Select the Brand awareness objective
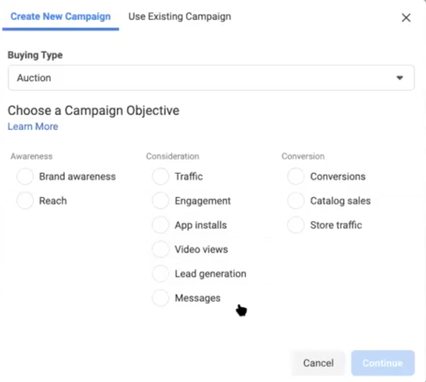 tap(25, 177)
